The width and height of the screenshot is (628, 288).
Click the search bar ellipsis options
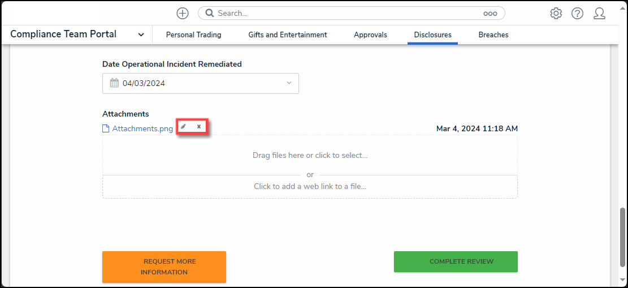point(490,13)
